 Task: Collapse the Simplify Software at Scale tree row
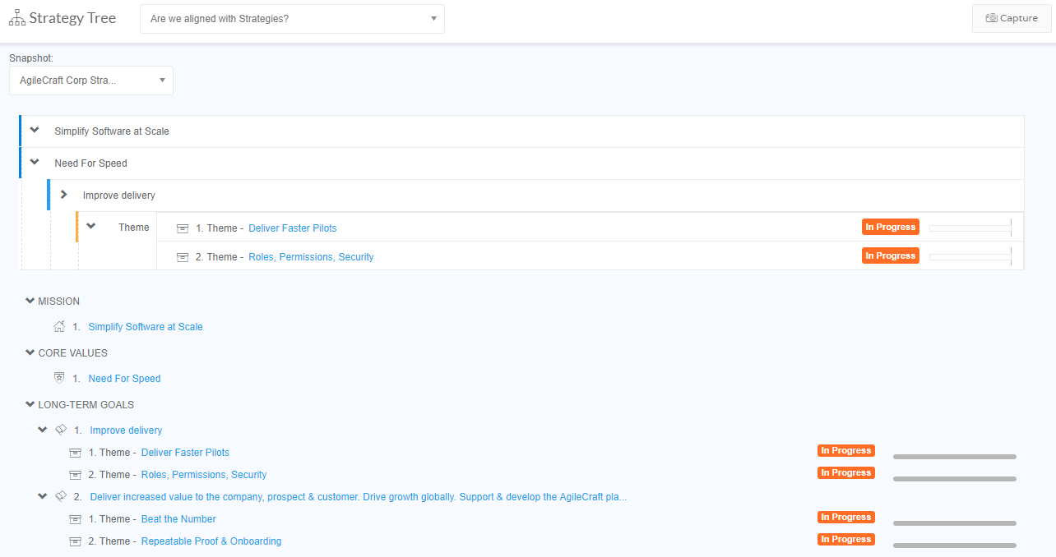(35, 131)
